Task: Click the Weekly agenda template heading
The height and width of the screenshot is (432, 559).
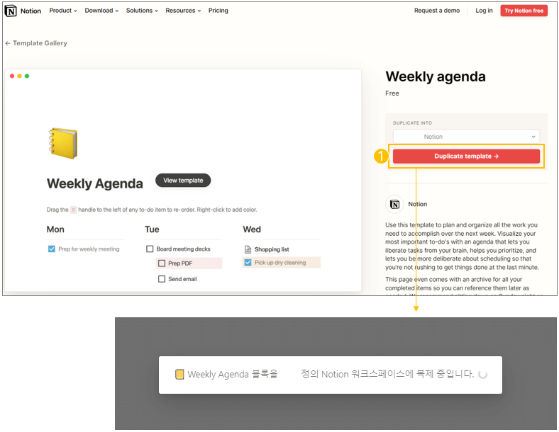Action: coord(436,76)
